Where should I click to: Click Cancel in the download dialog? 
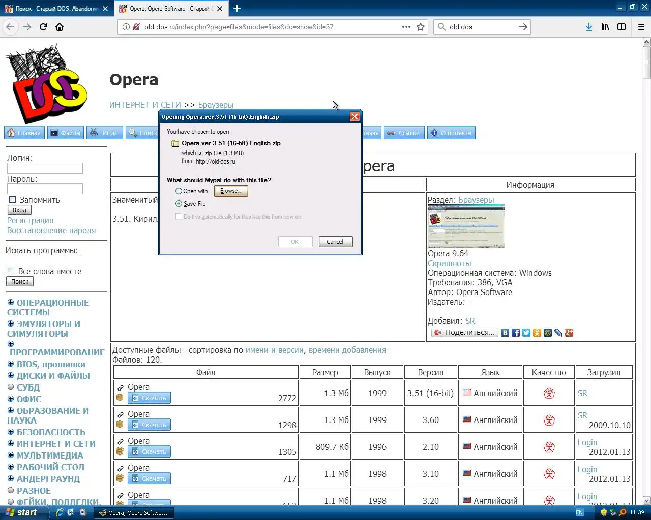(335, 242)
